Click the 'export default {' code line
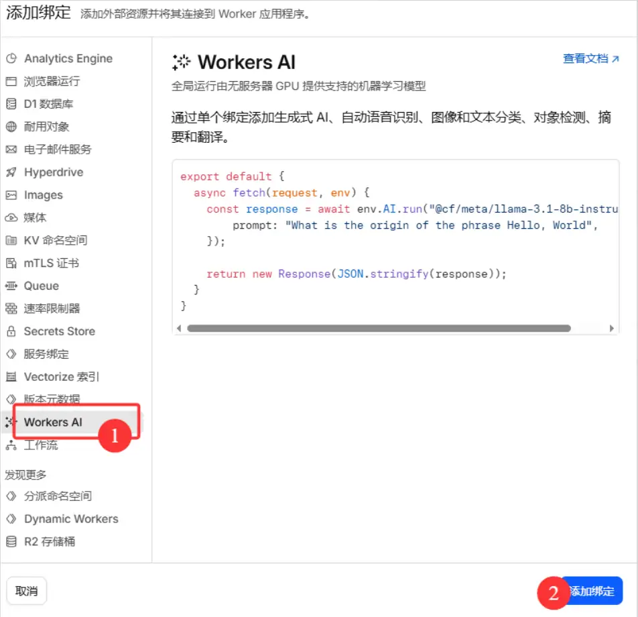 pos(233,176)
